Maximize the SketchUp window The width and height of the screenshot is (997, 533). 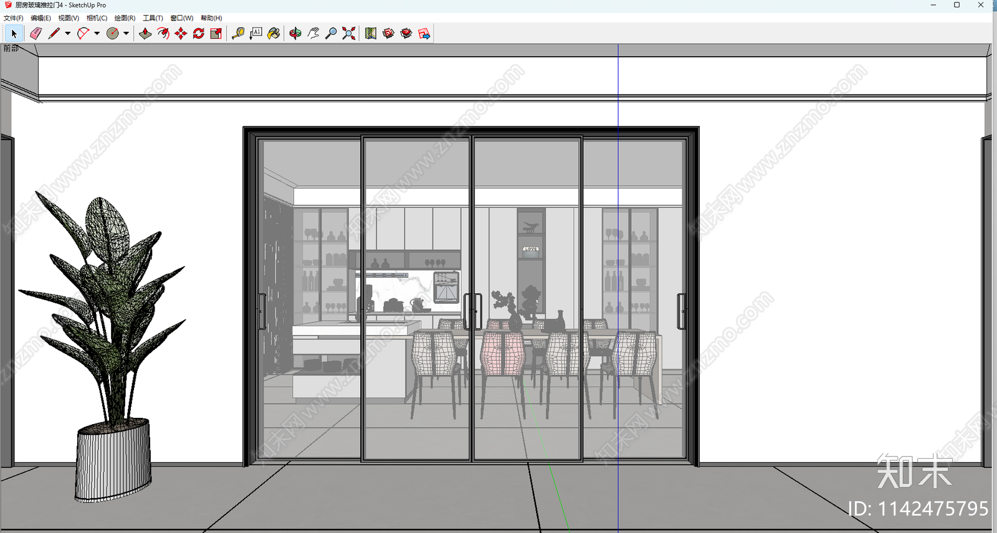click(x=956, y=5)
